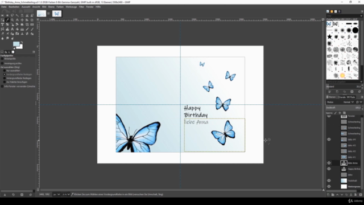Choose Hintergrundfarbe festlegen radio option
Image resolution: width=364 pixels, height=205 pixels.
click(5, 79)
